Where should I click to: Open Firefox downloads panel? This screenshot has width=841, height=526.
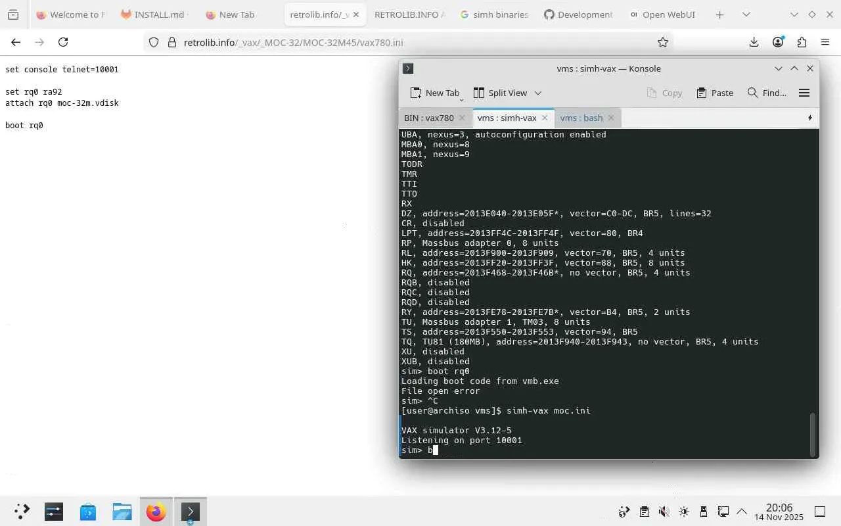point(754,42)
